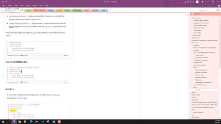This screenshot has width=221, height=124.
Task: Click view raw link in Equals code snippet
Action: tap(66, 82)
